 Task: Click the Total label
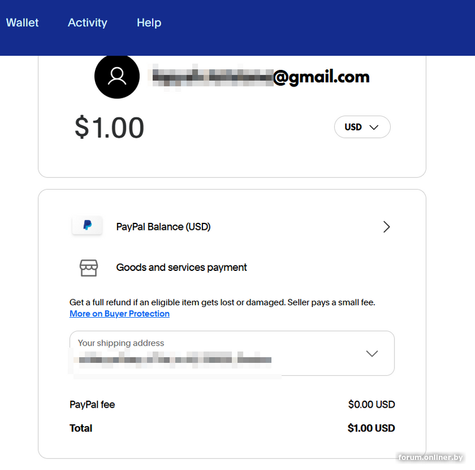point(81,428)
